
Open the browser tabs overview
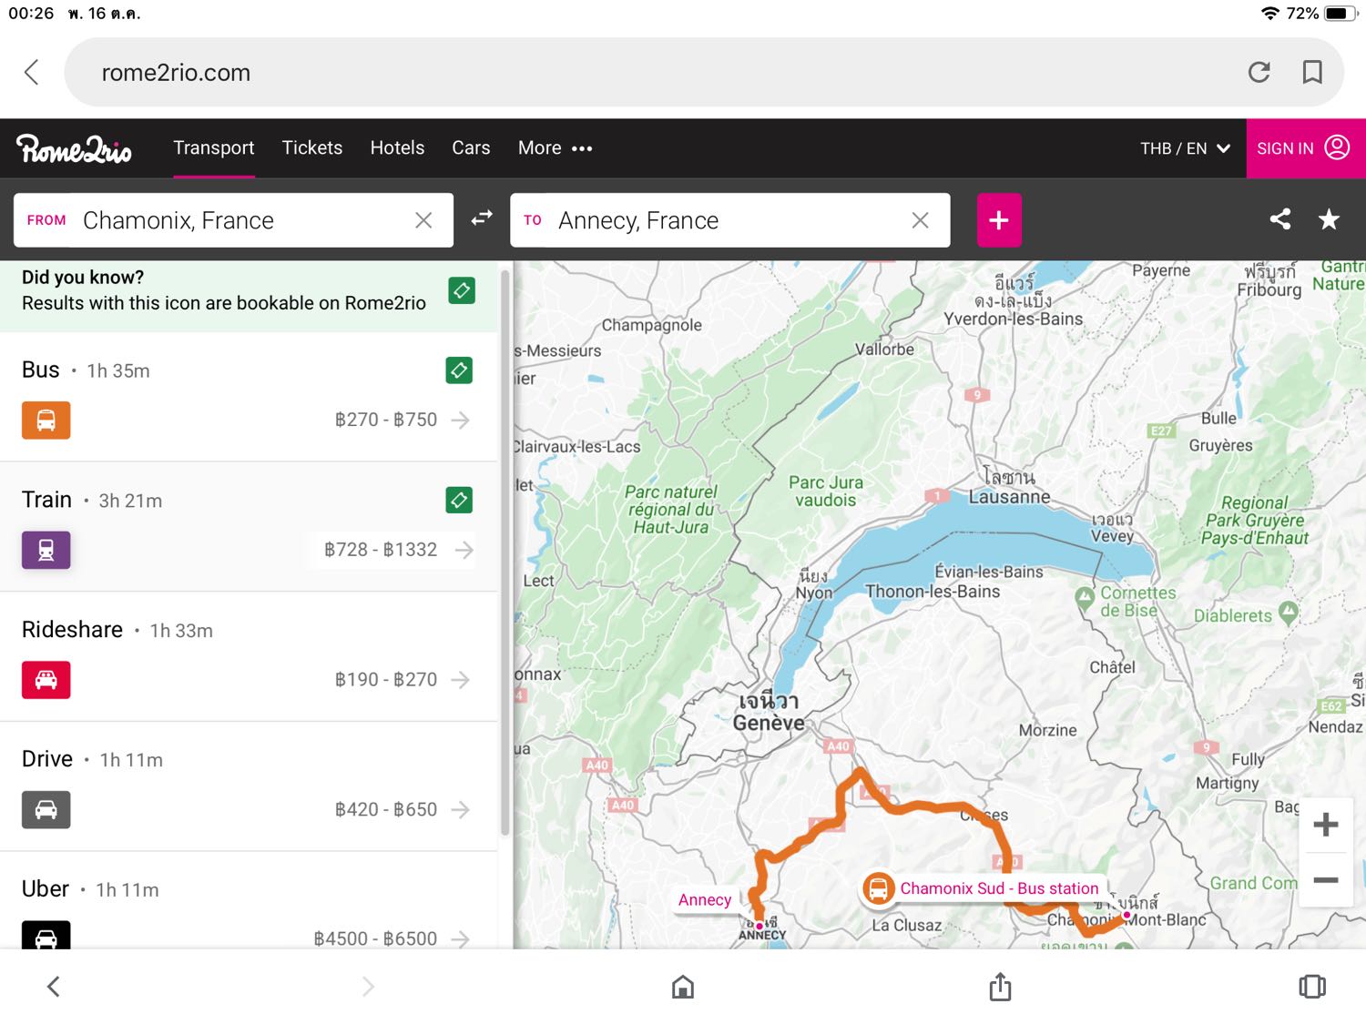pos(1312,987)
